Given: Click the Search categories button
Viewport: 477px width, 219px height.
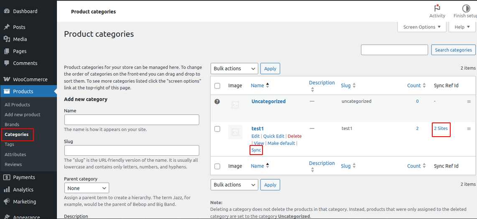Looking at the screenshot, I should click(453, 50).
